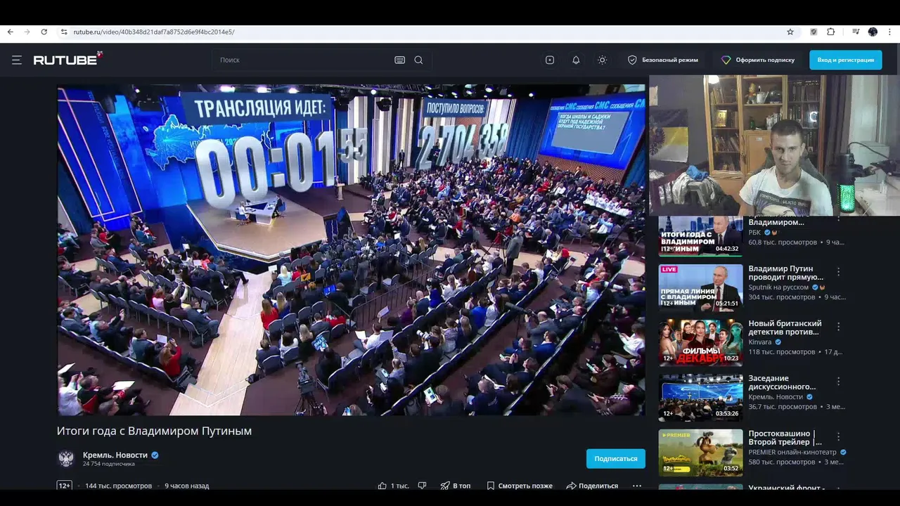
Task: Open Владимир Путин проводит прямую title
Action: [785, 273]
